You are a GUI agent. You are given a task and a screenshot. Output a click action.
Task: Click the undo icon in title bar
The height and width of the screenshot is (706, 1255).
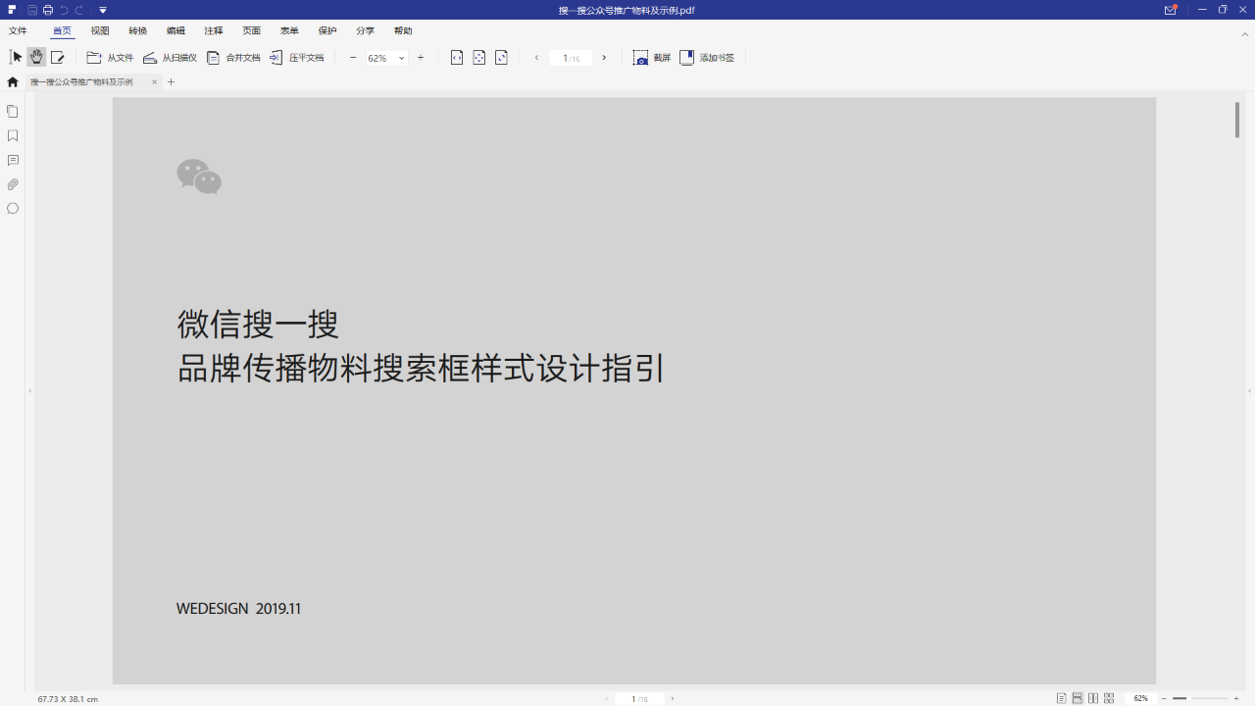64,10
